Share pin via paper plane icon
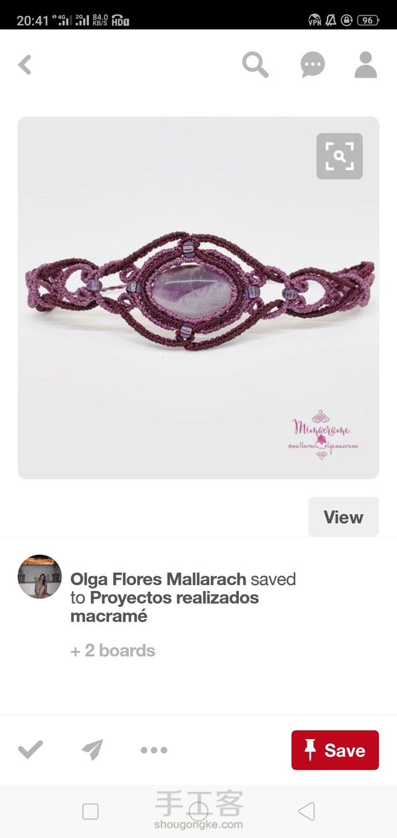Viewport: 397px width, 838px height. [x=92, y=750]
